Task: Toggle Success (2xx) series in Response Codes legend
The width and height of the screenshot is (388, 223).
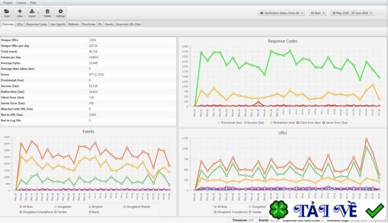Action: (x=254, y=122)
